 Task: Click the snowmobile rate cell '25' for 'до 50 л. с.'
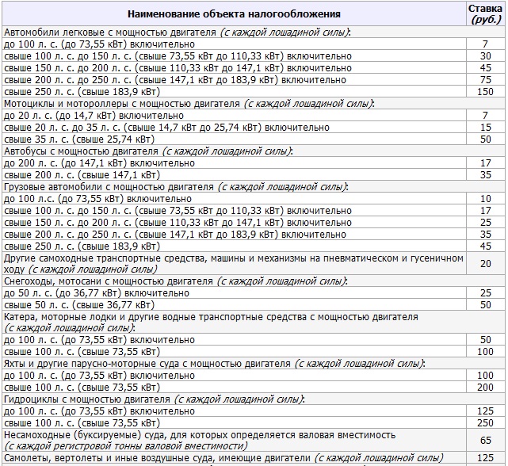click(x=485, y=293)
